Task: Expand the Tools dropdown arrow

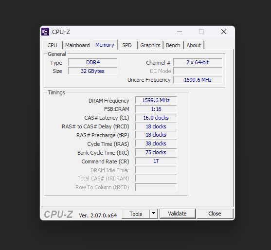Action: (x=153, y=214)
